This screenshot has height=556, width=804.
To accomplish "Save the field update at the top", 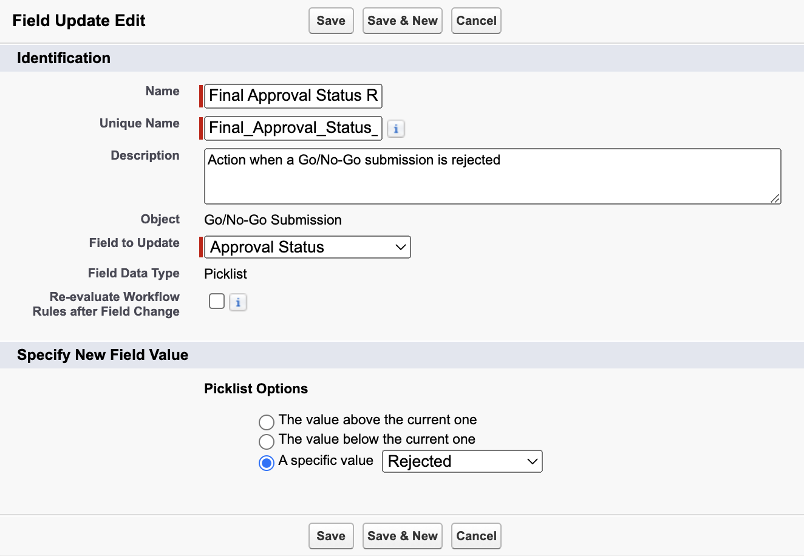I will 330,20.
